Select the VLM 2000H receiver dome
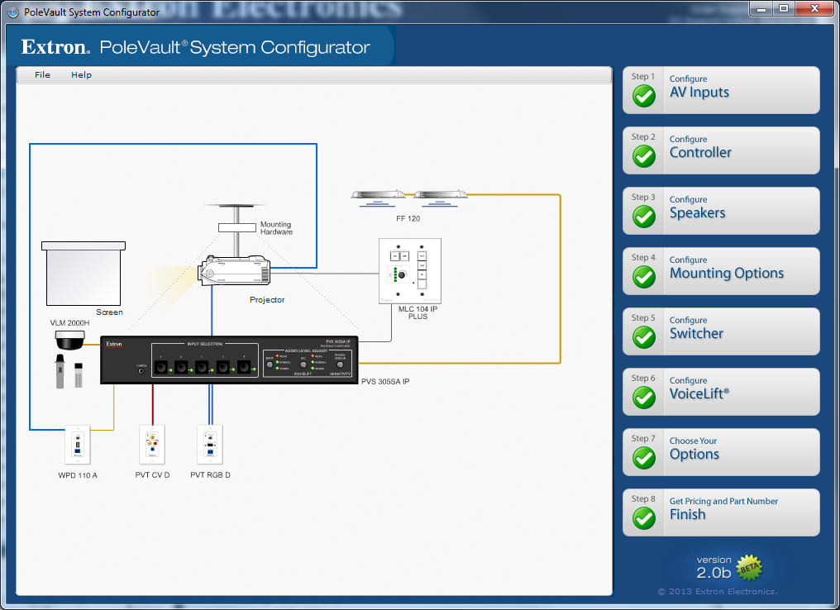The width and height of the screenshot is (840, 610). click(69, 340)
